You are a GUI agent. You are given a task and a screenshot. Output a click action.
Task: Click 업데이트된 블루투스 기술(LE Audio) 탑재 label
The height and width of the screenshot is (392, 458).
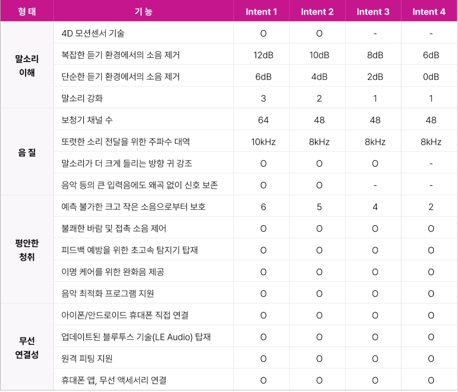point(136,337)
